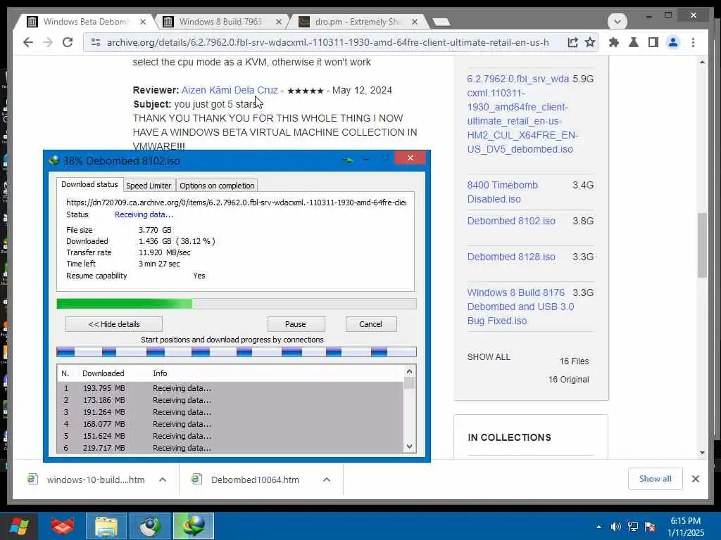Select the Download status tab
The width and height of the screenshot is (721, 540).
(89, 185)
